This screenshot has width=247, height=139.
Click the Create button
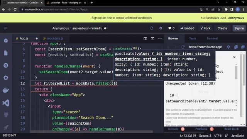(222, 28)
